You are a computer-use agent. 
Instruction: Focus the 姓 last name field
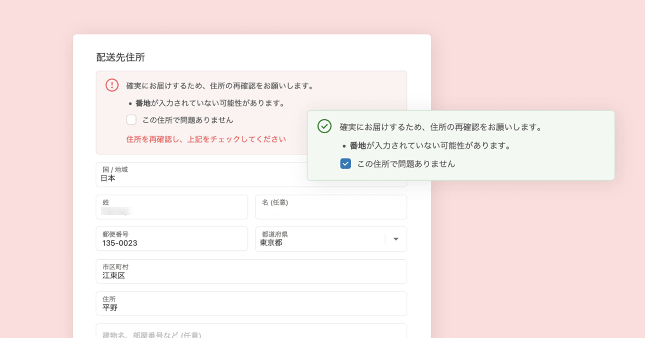(x=172, y=207)
